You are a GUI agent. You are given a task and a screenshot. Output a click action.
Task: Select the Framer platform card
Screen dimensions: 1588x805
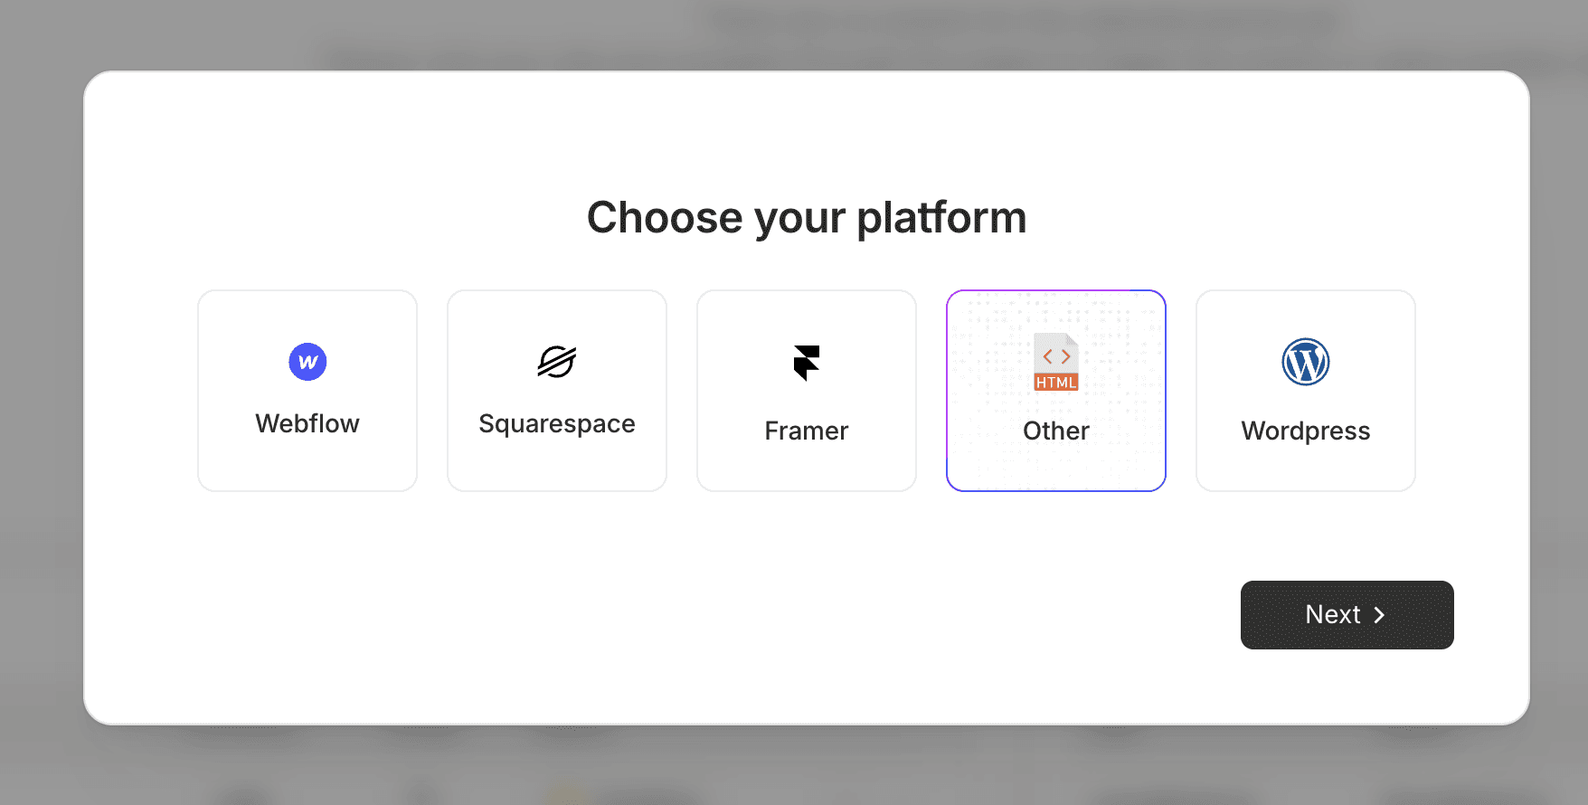[x=806, y=391]
